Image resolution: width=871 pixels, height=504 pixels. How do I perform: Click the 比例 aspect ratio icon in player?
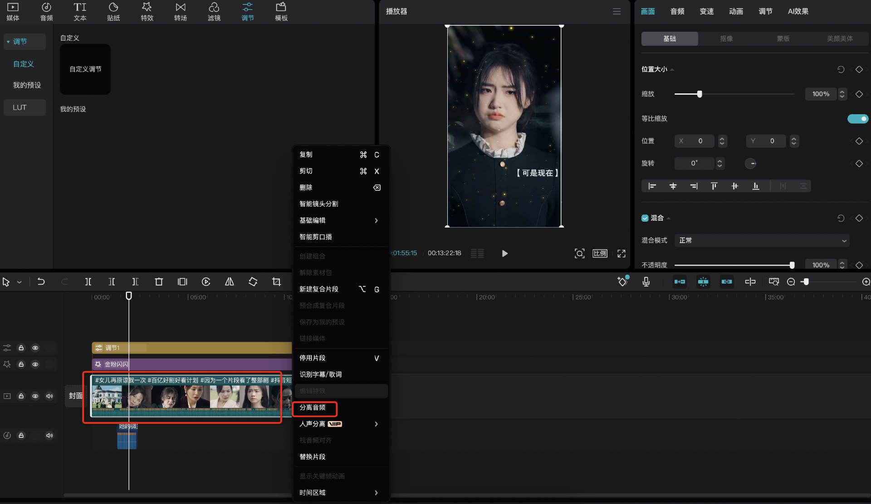(x=600, y=253)
